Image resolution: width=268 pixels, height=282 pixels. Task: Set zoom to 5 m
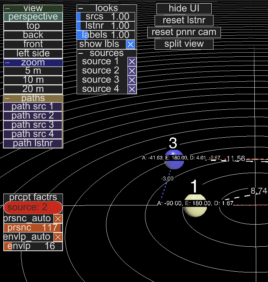(x=33, y=71)
